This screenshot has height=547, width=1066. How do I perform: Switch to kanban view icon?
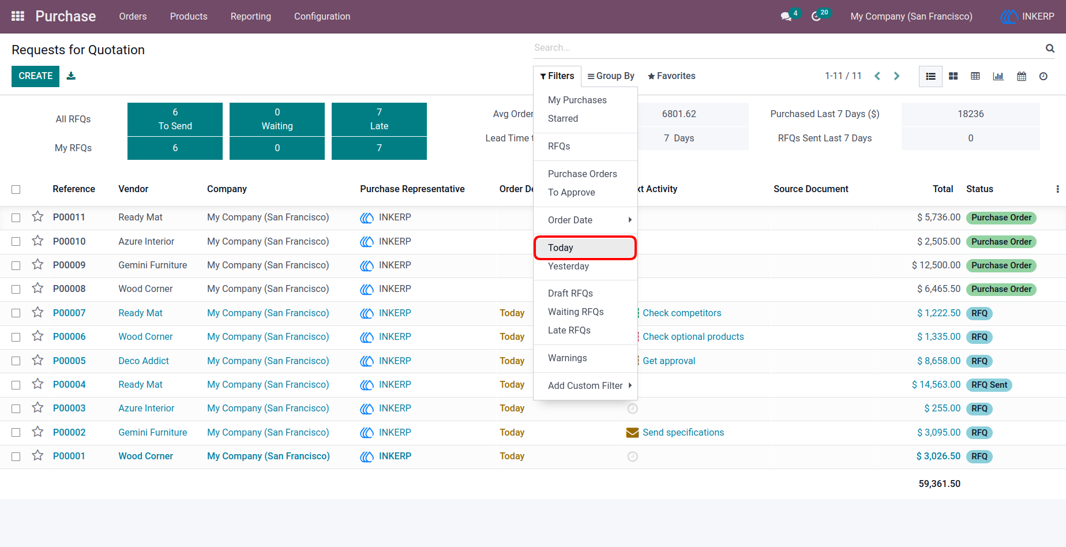click(x=954, y=76)
